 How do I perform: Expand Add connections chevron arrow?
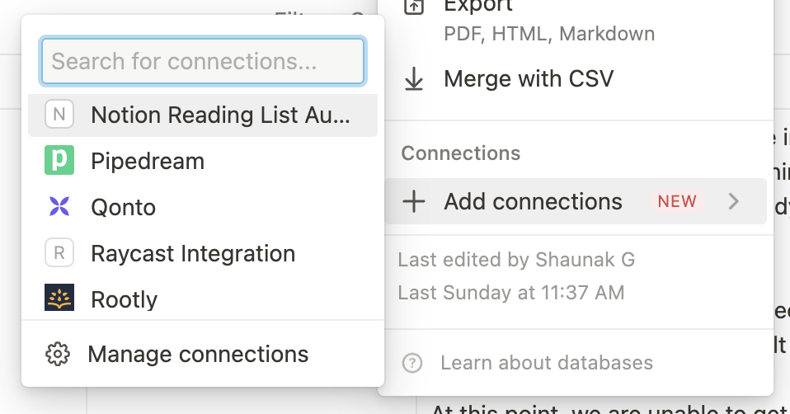(x=734, y=201)
